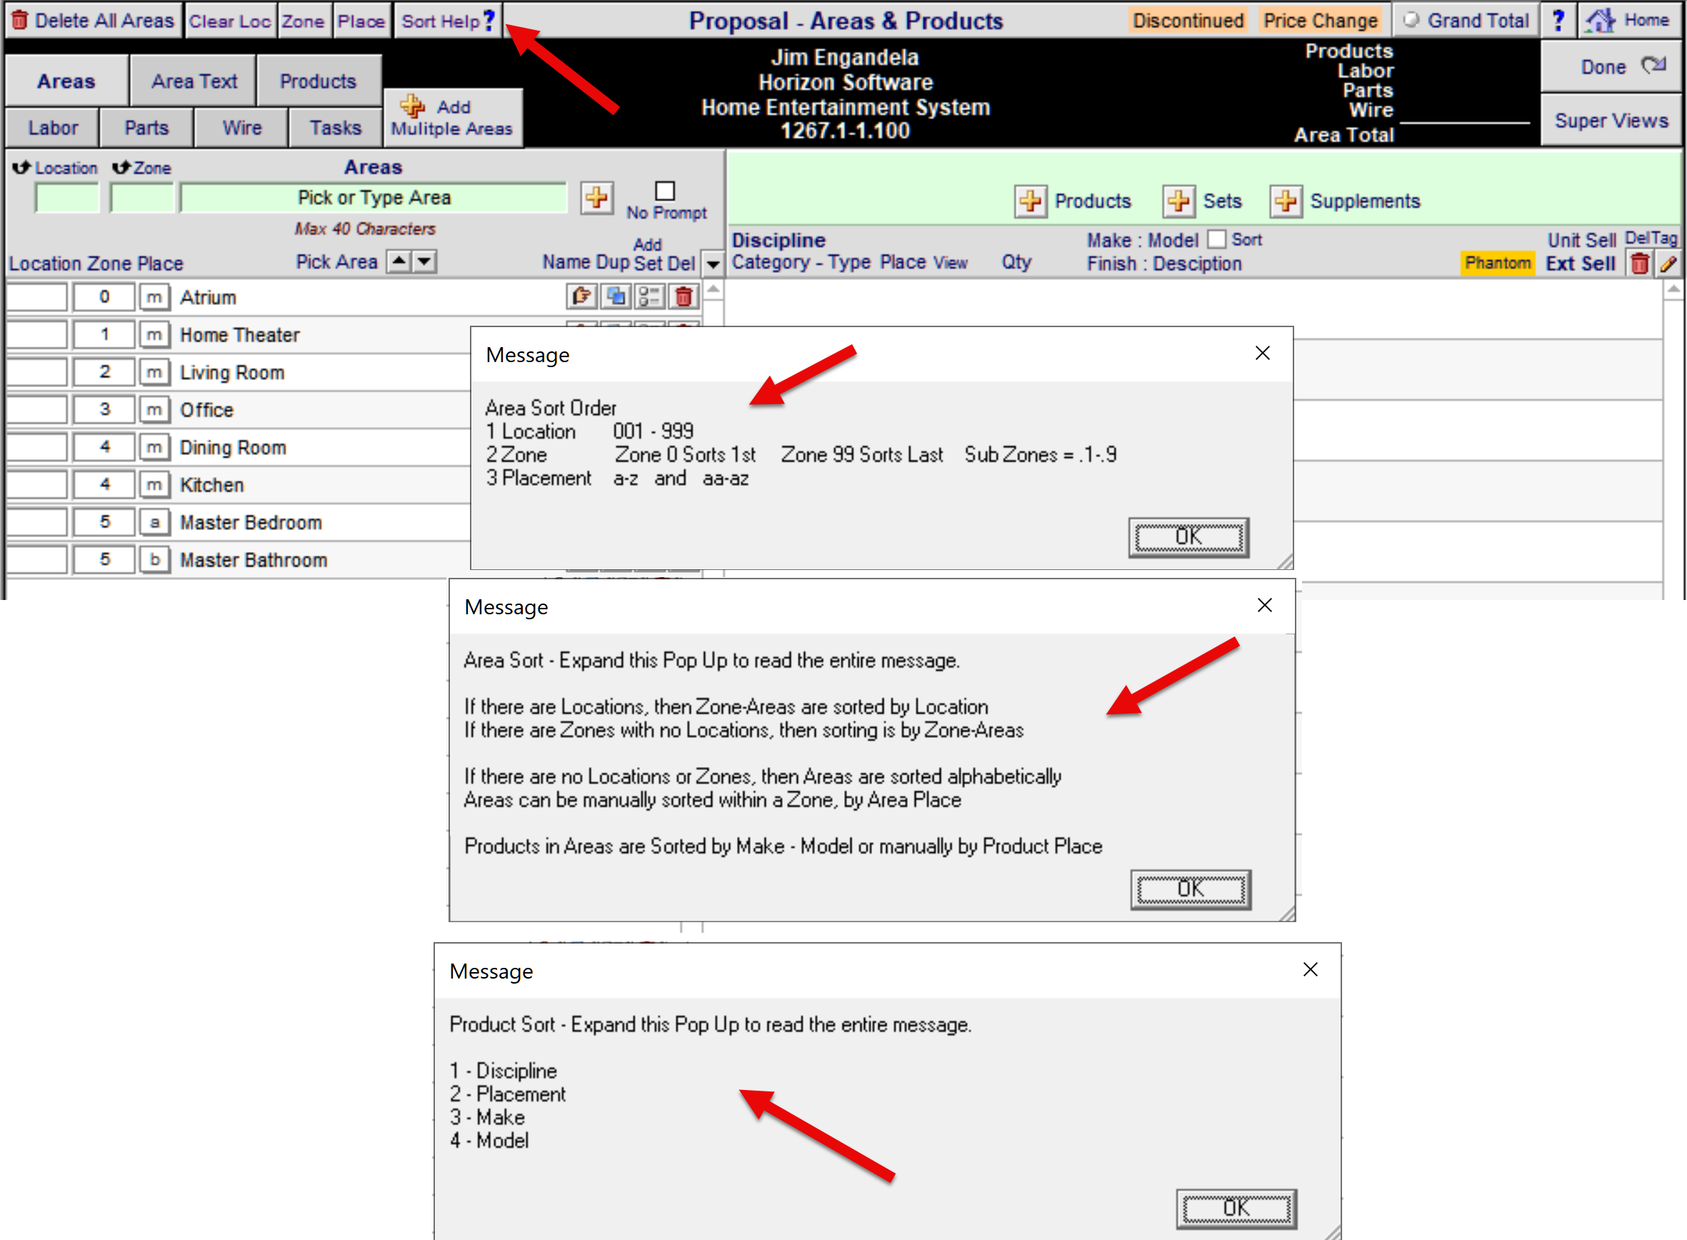Open the Tasks tab
The height and width of the screenshot is (1240, 1687).
tap(336, 128)
